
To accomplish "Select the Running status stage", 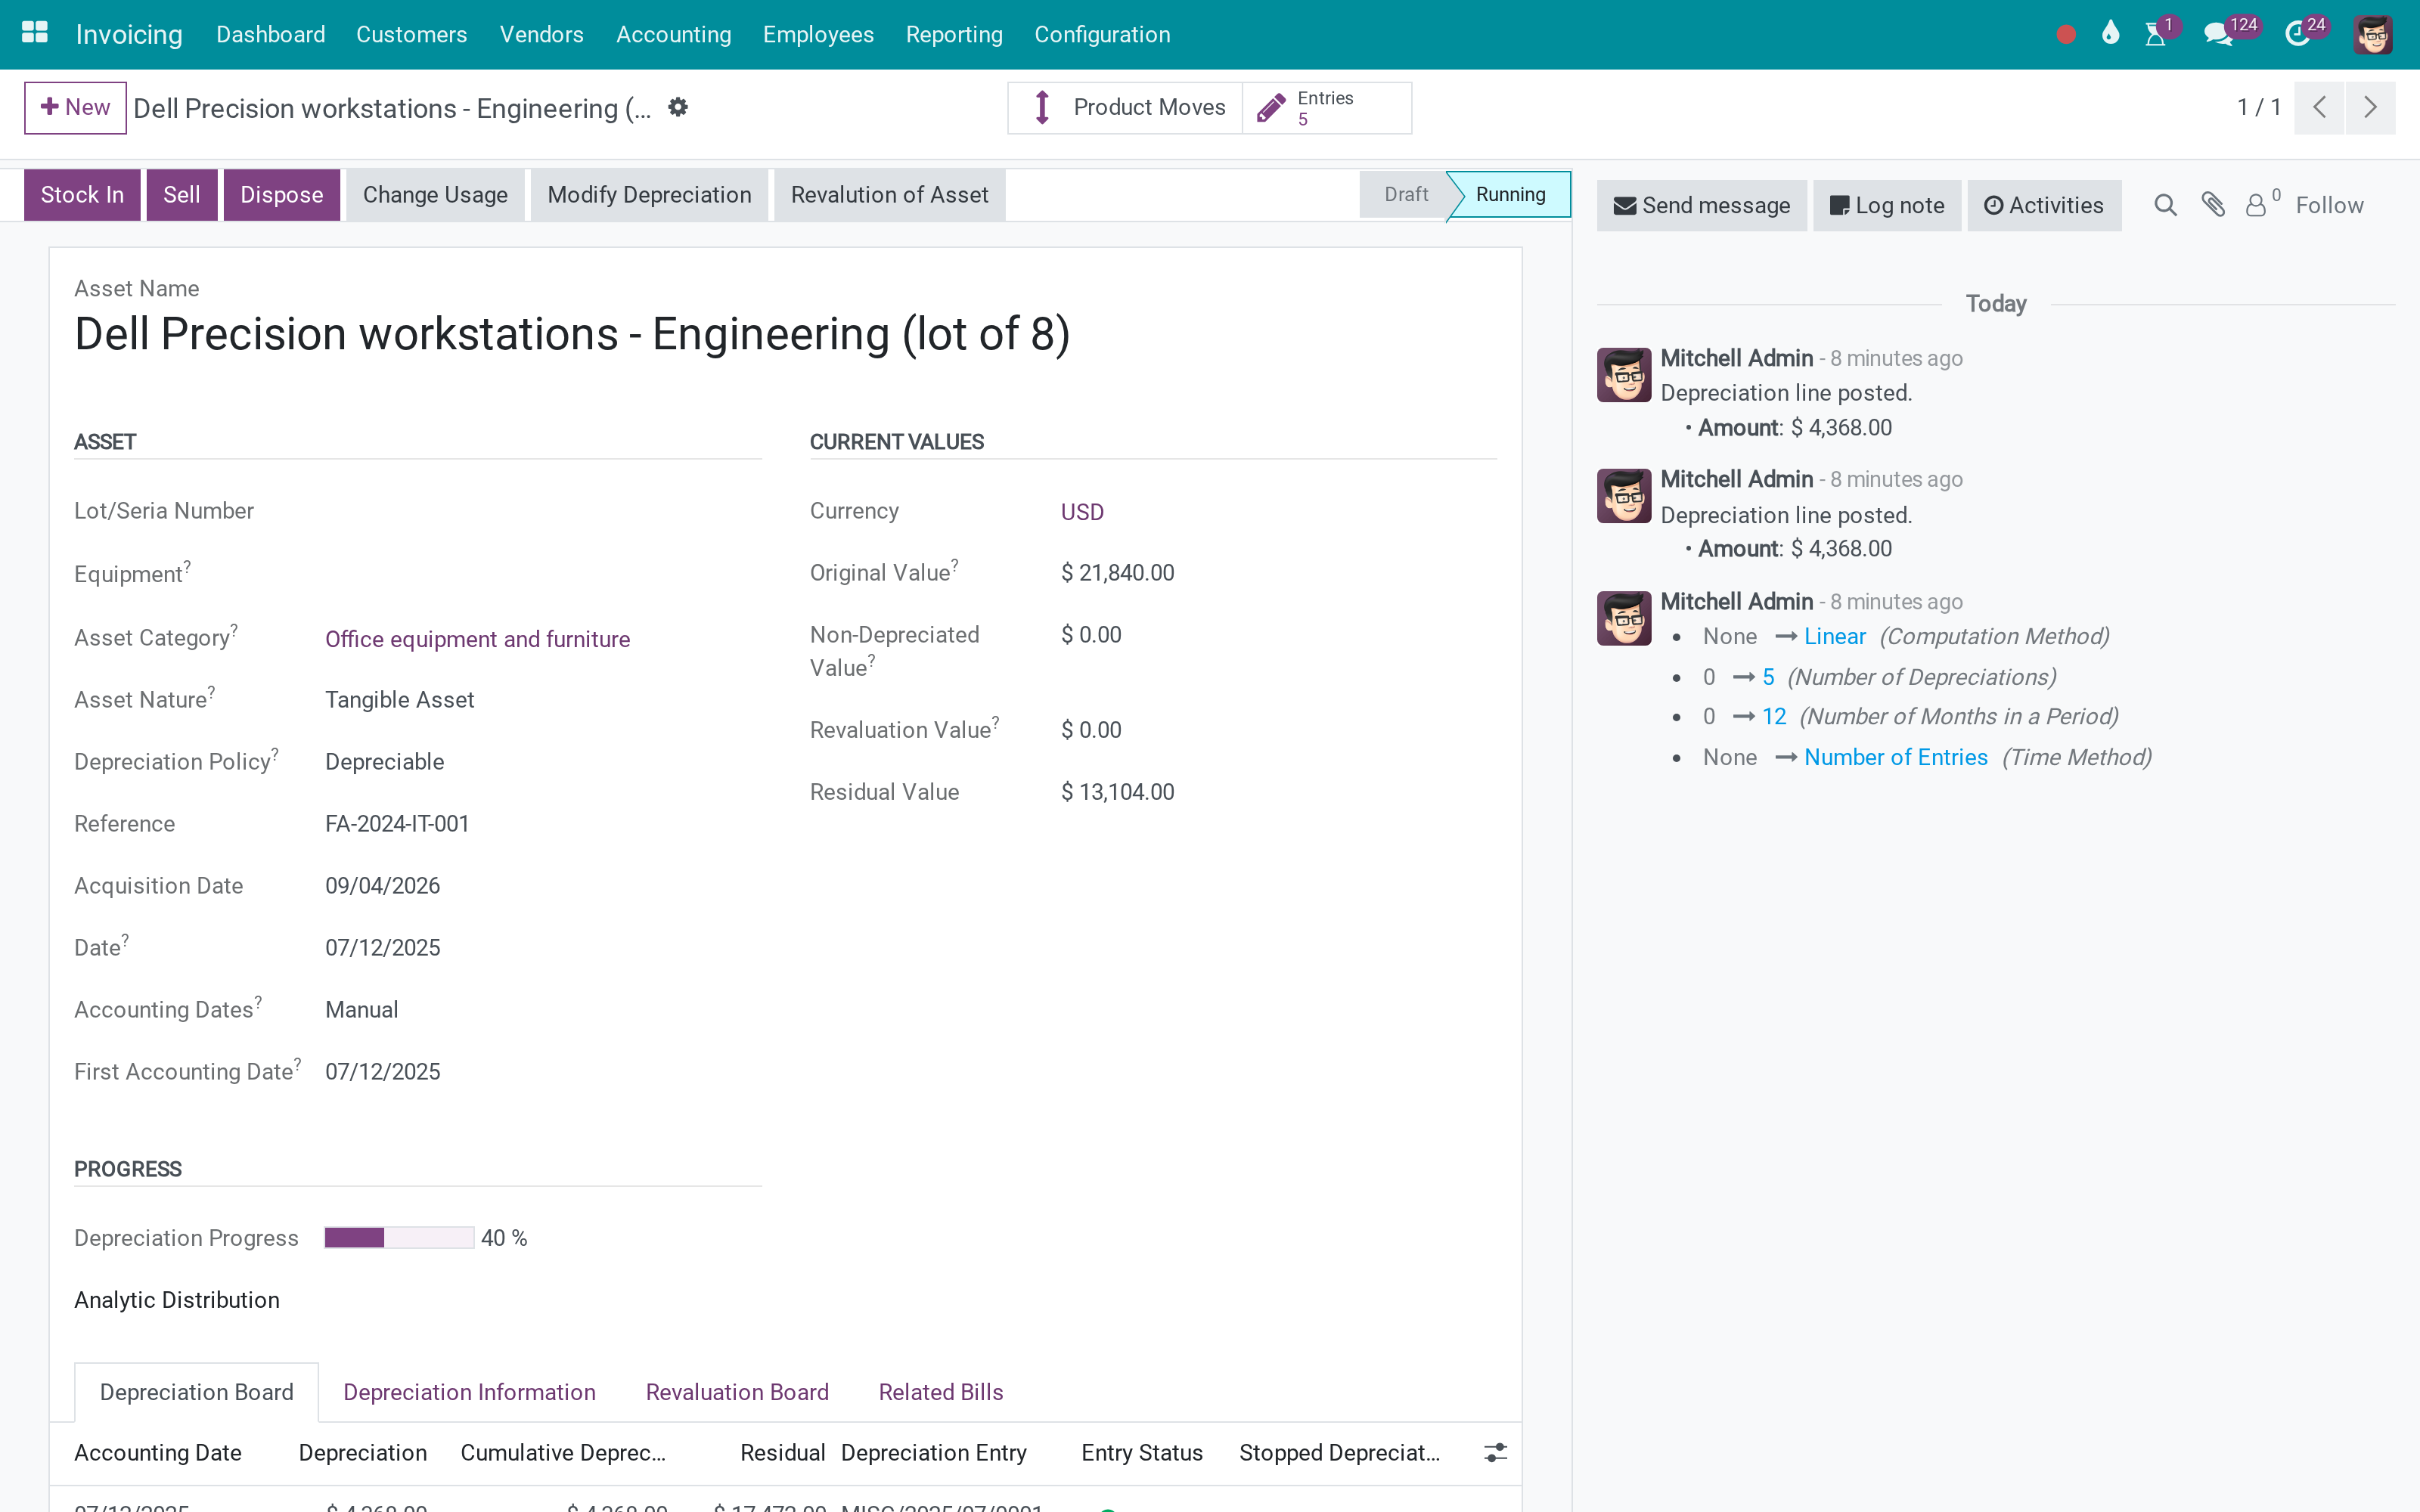I will click(1510, 195).
